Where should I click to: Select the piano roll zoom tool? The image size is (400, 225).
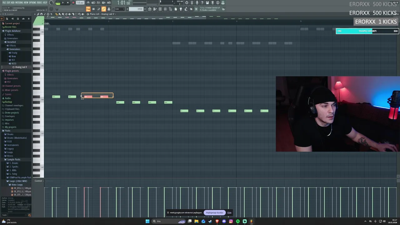(x=79, y=14)
